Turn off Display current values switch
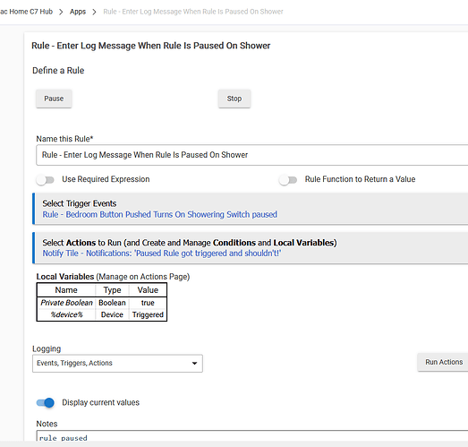 click(46, 403)
